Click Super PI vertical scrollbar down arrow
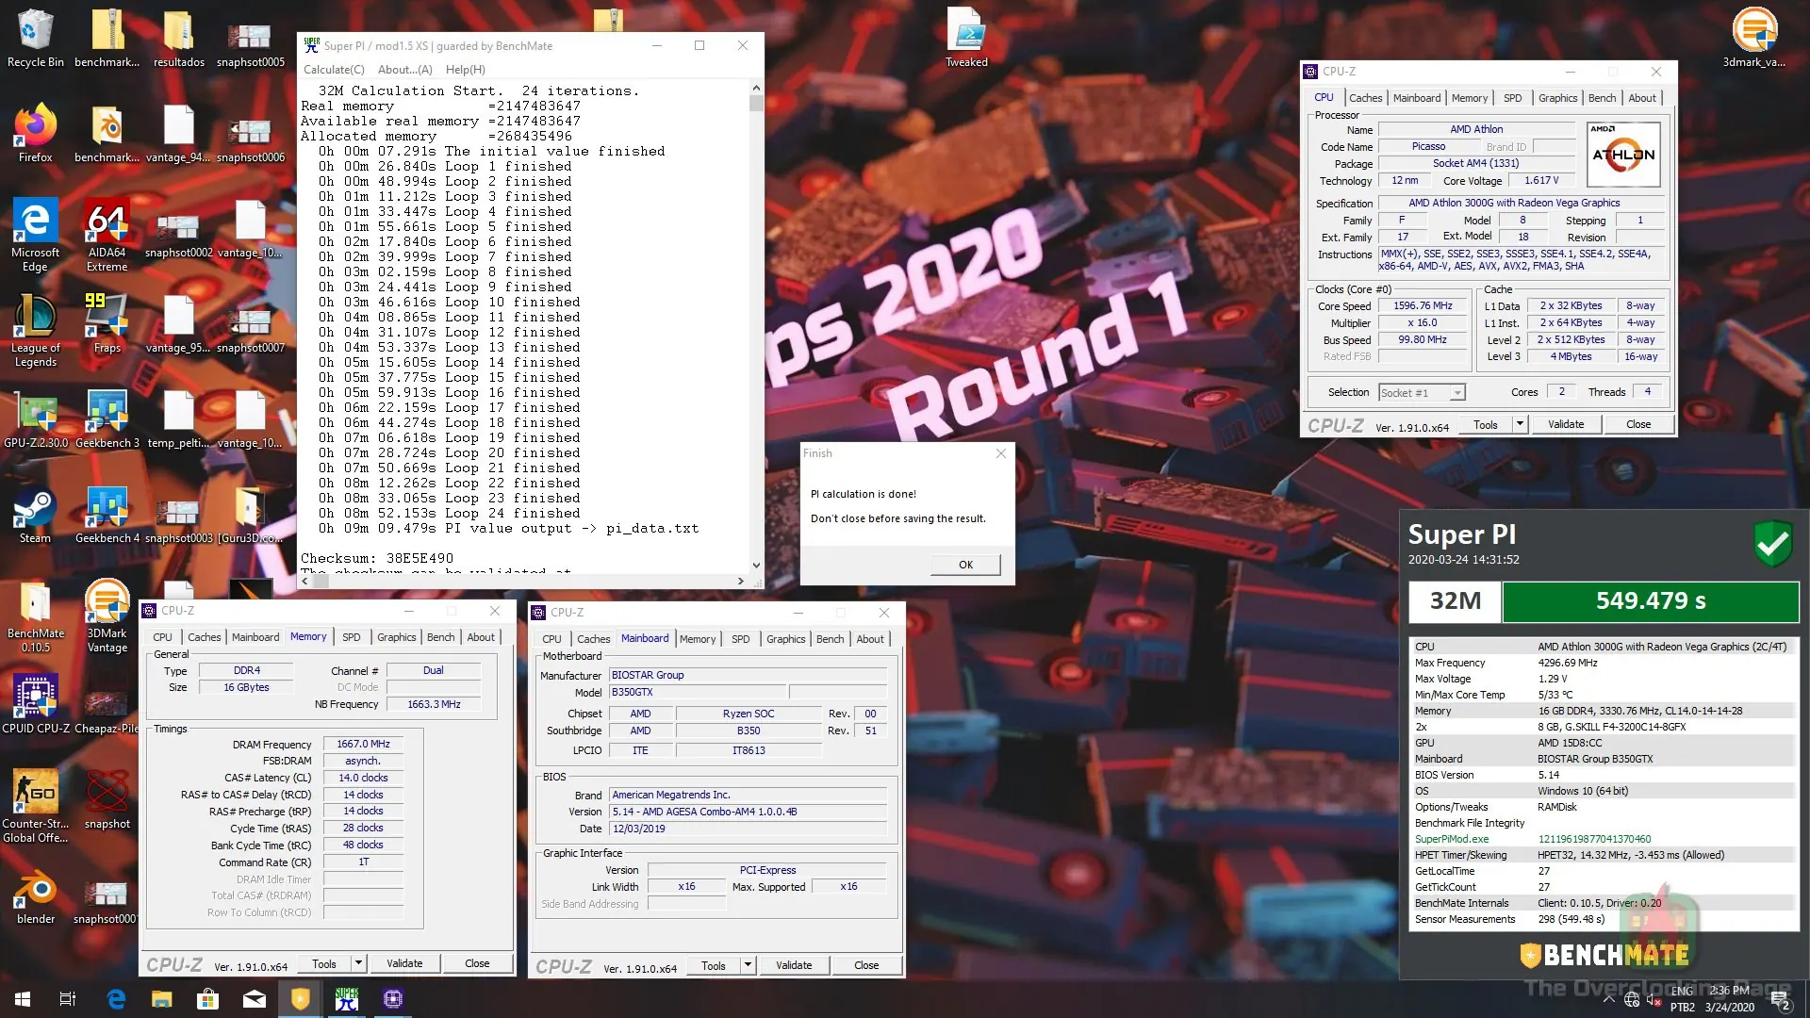Image resolution: width=1810 pixels, height=1018 pixels. [x=756, y=566]
